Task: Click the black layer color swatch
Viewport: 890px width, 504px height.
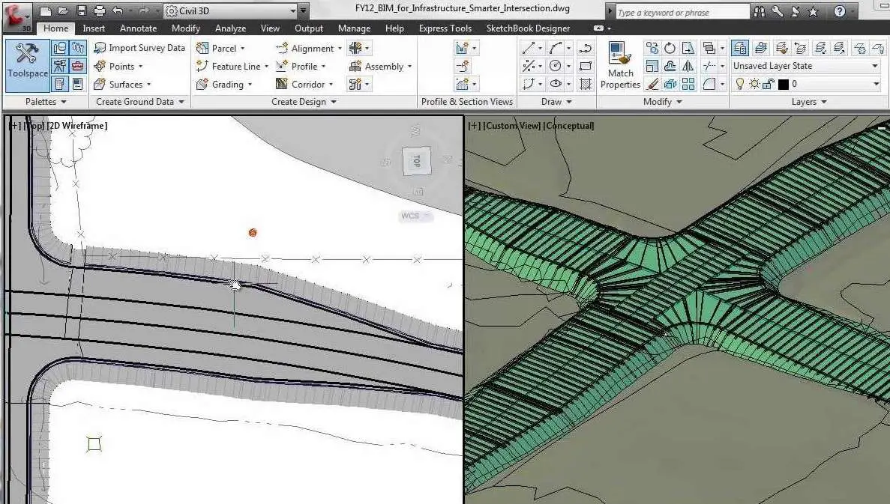Action: tap(782, 84)
